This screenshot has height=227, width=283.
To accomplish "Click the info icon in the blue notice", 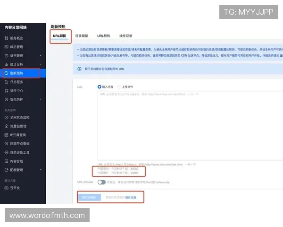I will click(x=79, y=69).
